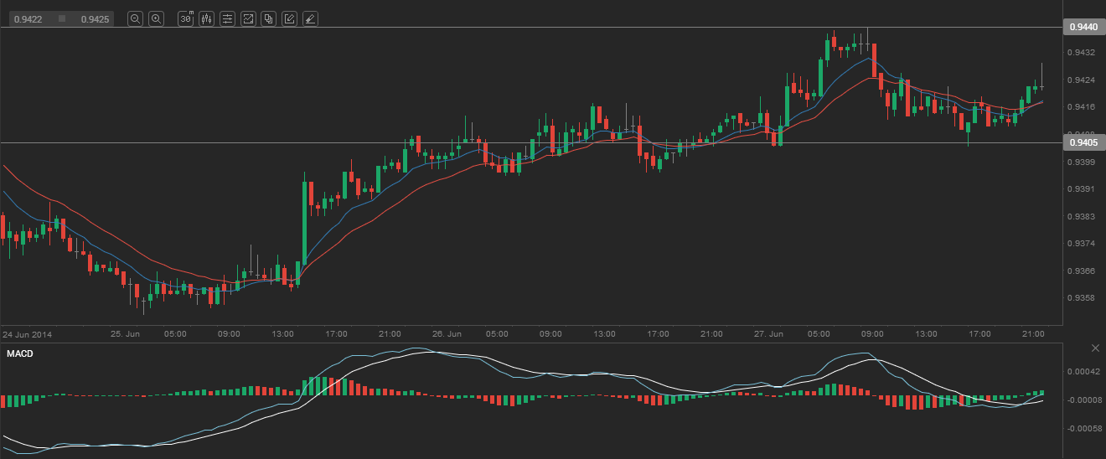Image resolution: width=1106 pixels, height=459 pixels.
Task: Open the 30m timeframe selector
Action: coord(186,18)
